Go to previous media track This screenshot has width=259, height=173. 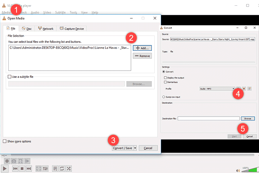15,169
